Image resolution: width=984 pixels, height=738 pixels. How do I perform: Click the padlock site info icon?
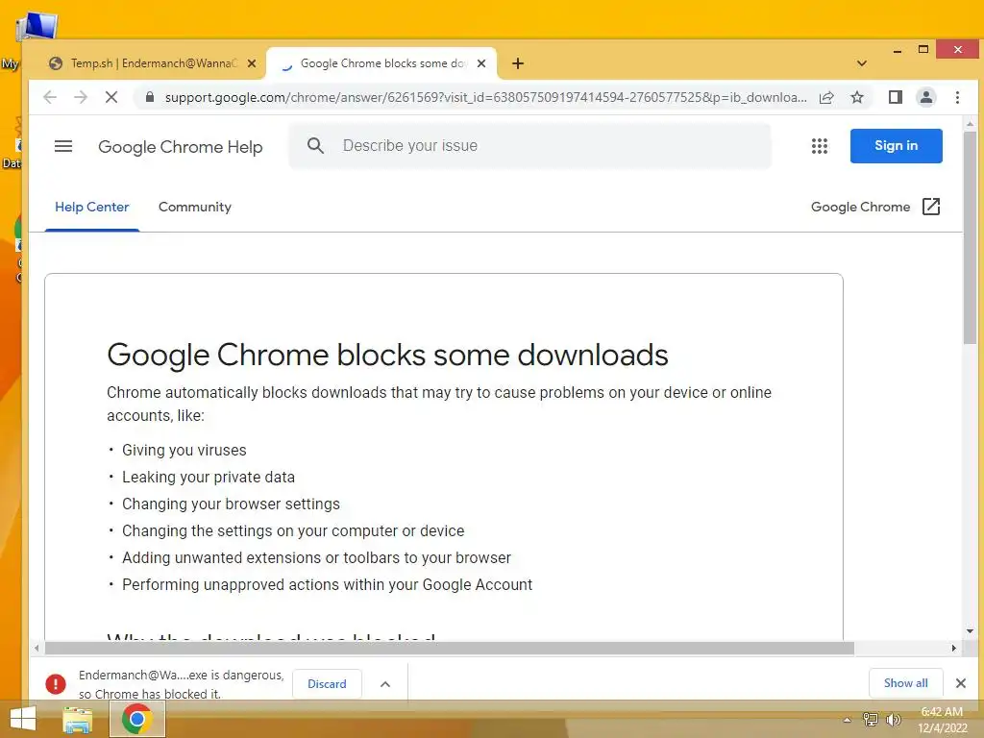(x=149, y=97)
